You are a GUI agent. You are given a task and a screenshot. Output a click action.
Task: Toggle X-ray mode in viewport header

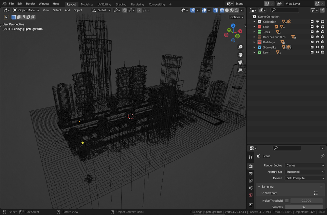point(215,10)
